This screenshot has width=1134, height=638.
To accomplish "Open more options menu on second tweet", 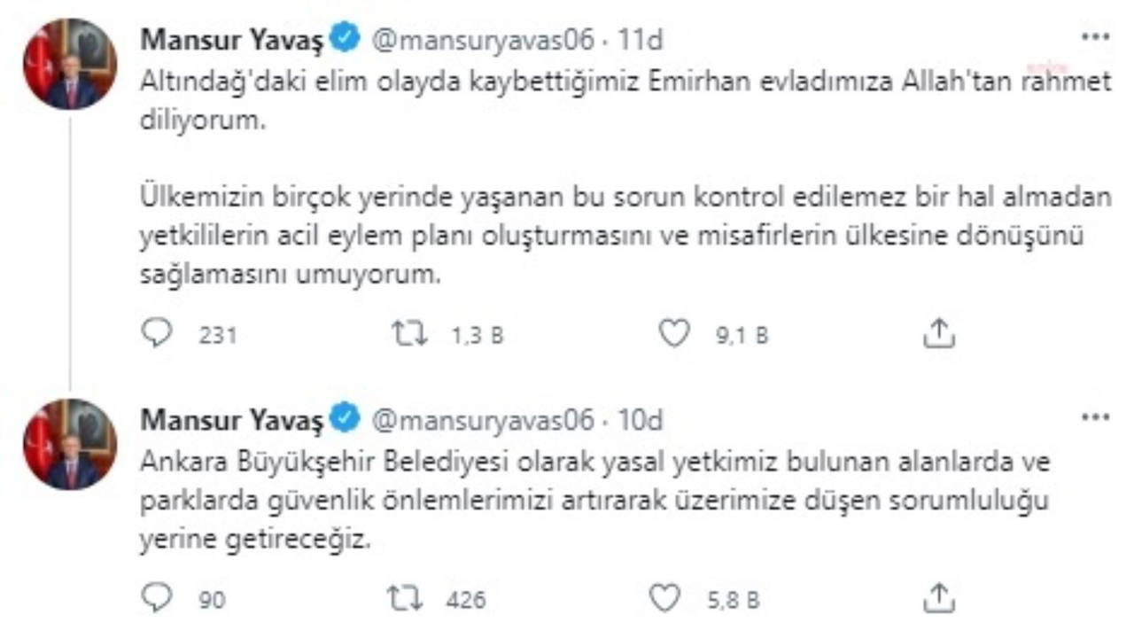I will 1096,416.
